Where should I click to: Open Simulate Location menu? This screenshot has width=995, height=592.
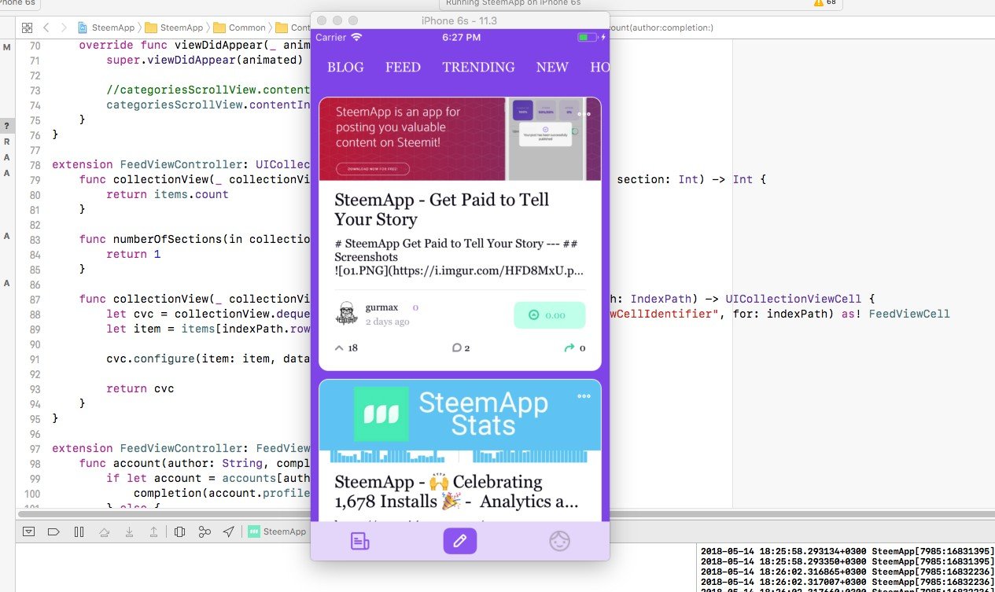pyautogui.click(x=228, y=531)
